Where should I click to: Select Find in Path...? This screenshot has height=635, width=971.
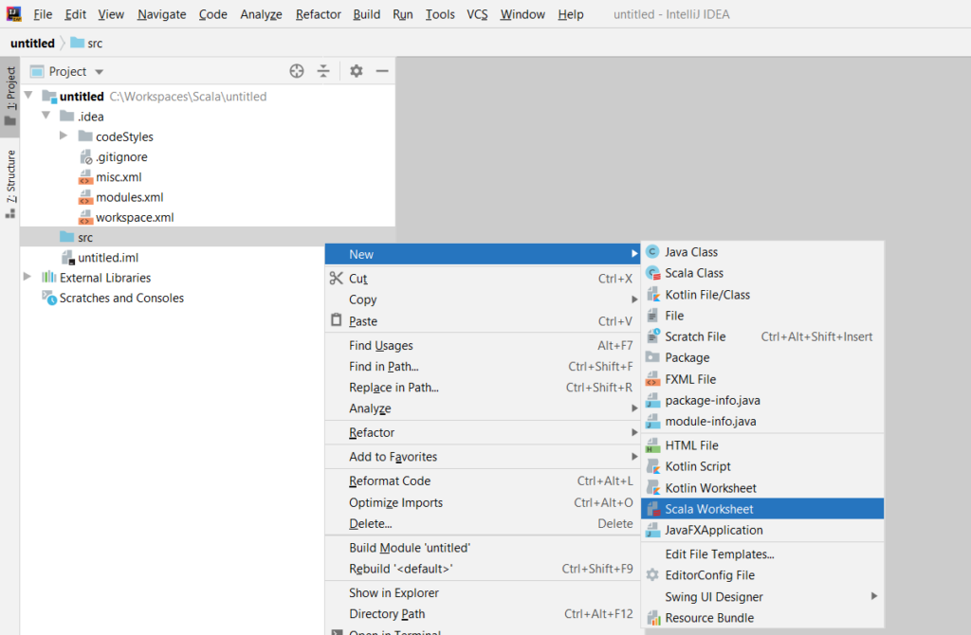click(x=483, y=367)
